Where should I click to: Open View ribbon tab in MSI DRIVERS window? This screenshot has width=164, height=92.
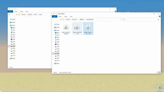[x=71, y=16]
